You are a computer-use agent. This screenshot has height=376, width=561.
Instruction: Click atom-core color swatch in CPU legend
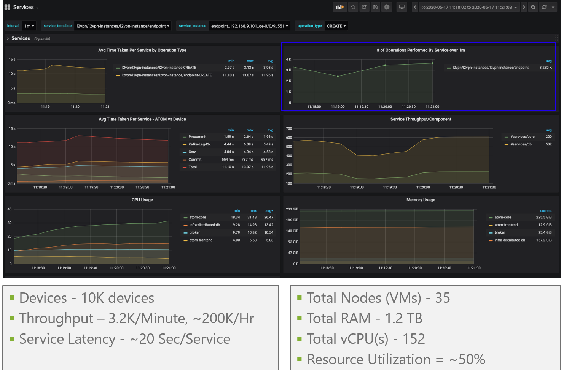click(x=185, y=218)
